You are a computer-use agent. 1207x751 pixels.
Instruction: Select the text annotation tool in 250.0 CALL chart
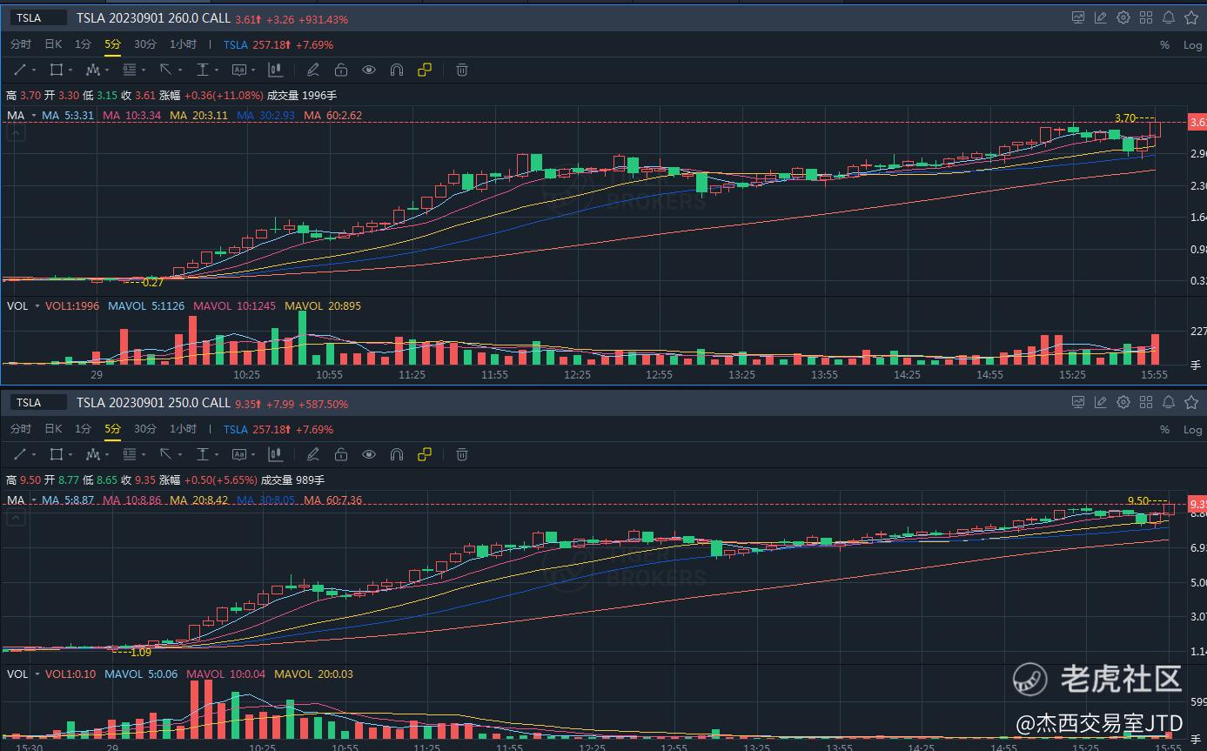click(240, 454)
